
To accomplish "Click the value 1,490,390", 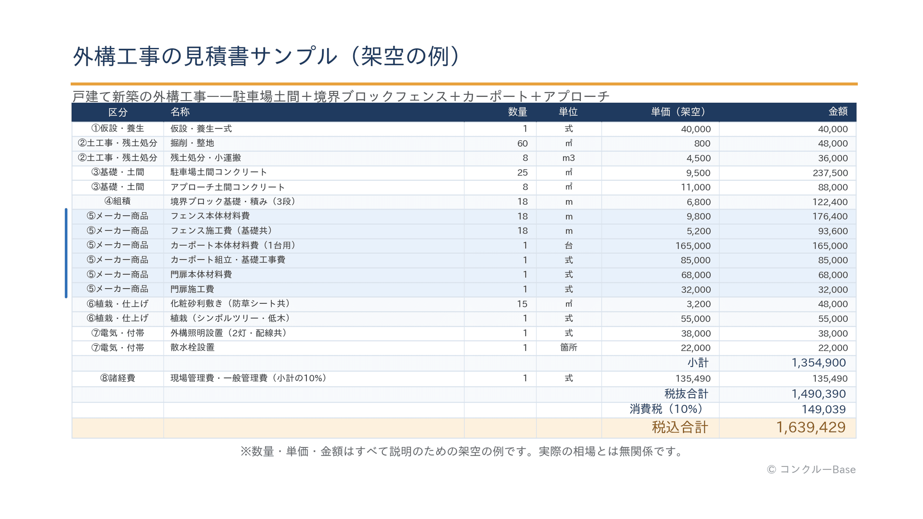I will point(818,394).
